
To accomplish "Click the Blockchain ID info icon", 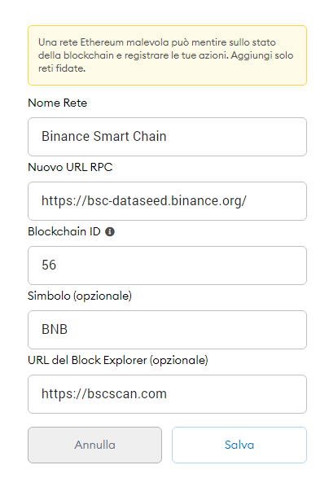I will [x=110, y=232].
